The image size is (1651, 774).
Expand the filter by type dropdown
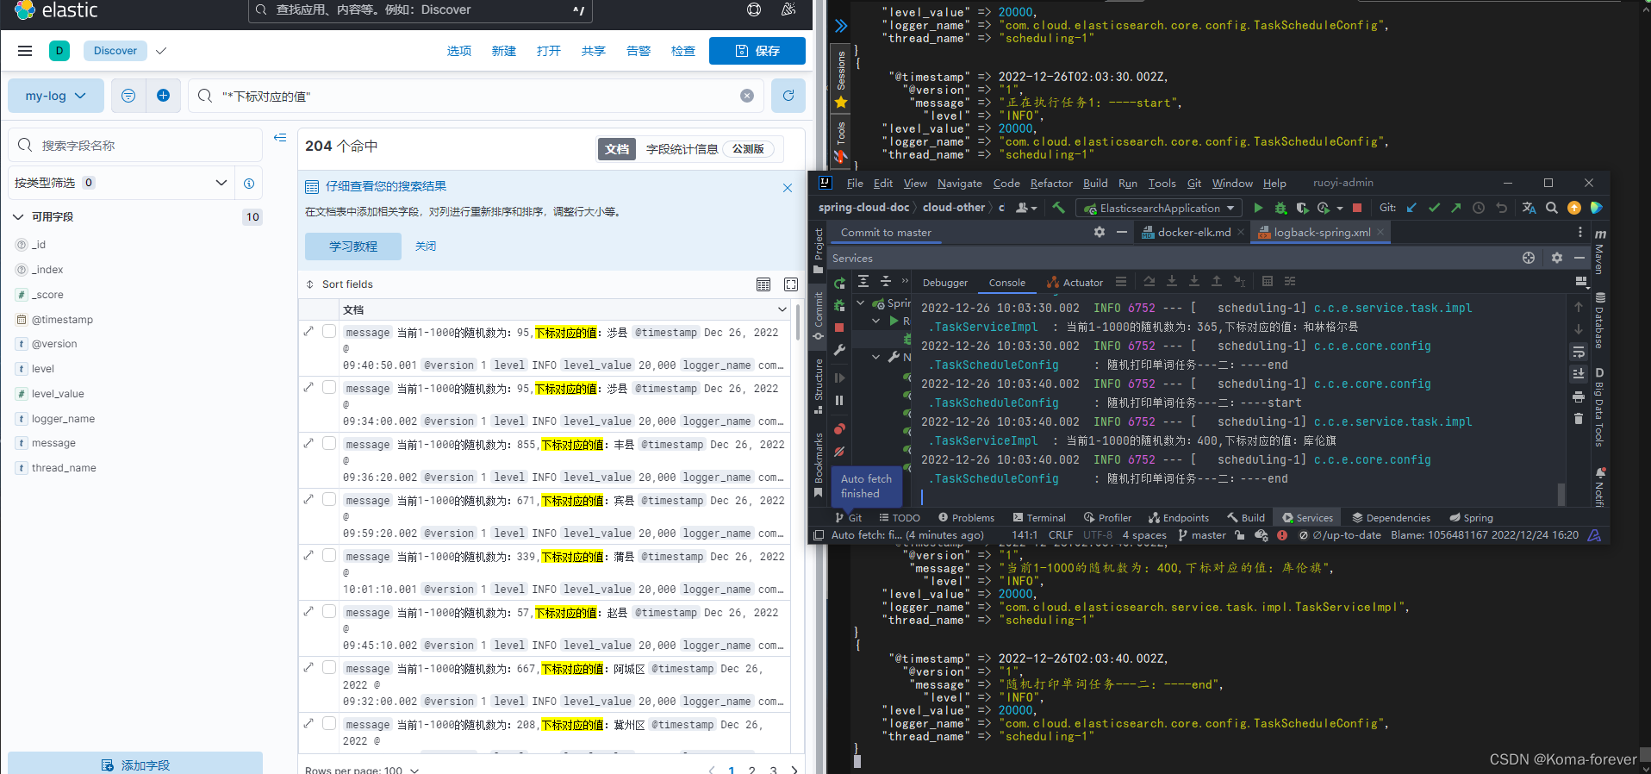click(121, 183)
